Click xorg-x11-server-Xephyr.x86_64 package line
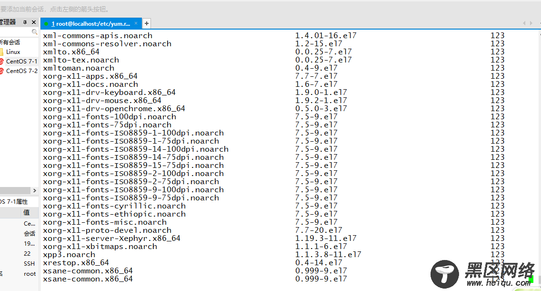 click(x=112, y=239)
